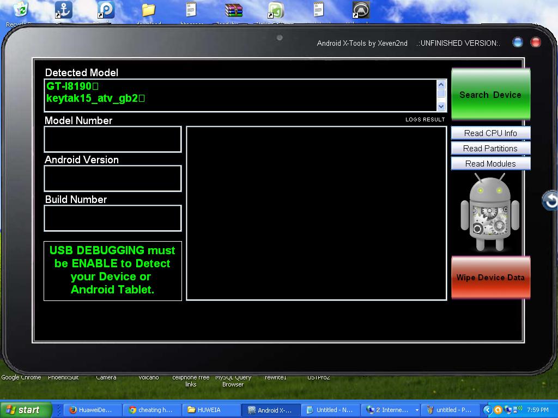
Task: Select the dark volcano shortcut desktop icon
Action: (361, 10)
